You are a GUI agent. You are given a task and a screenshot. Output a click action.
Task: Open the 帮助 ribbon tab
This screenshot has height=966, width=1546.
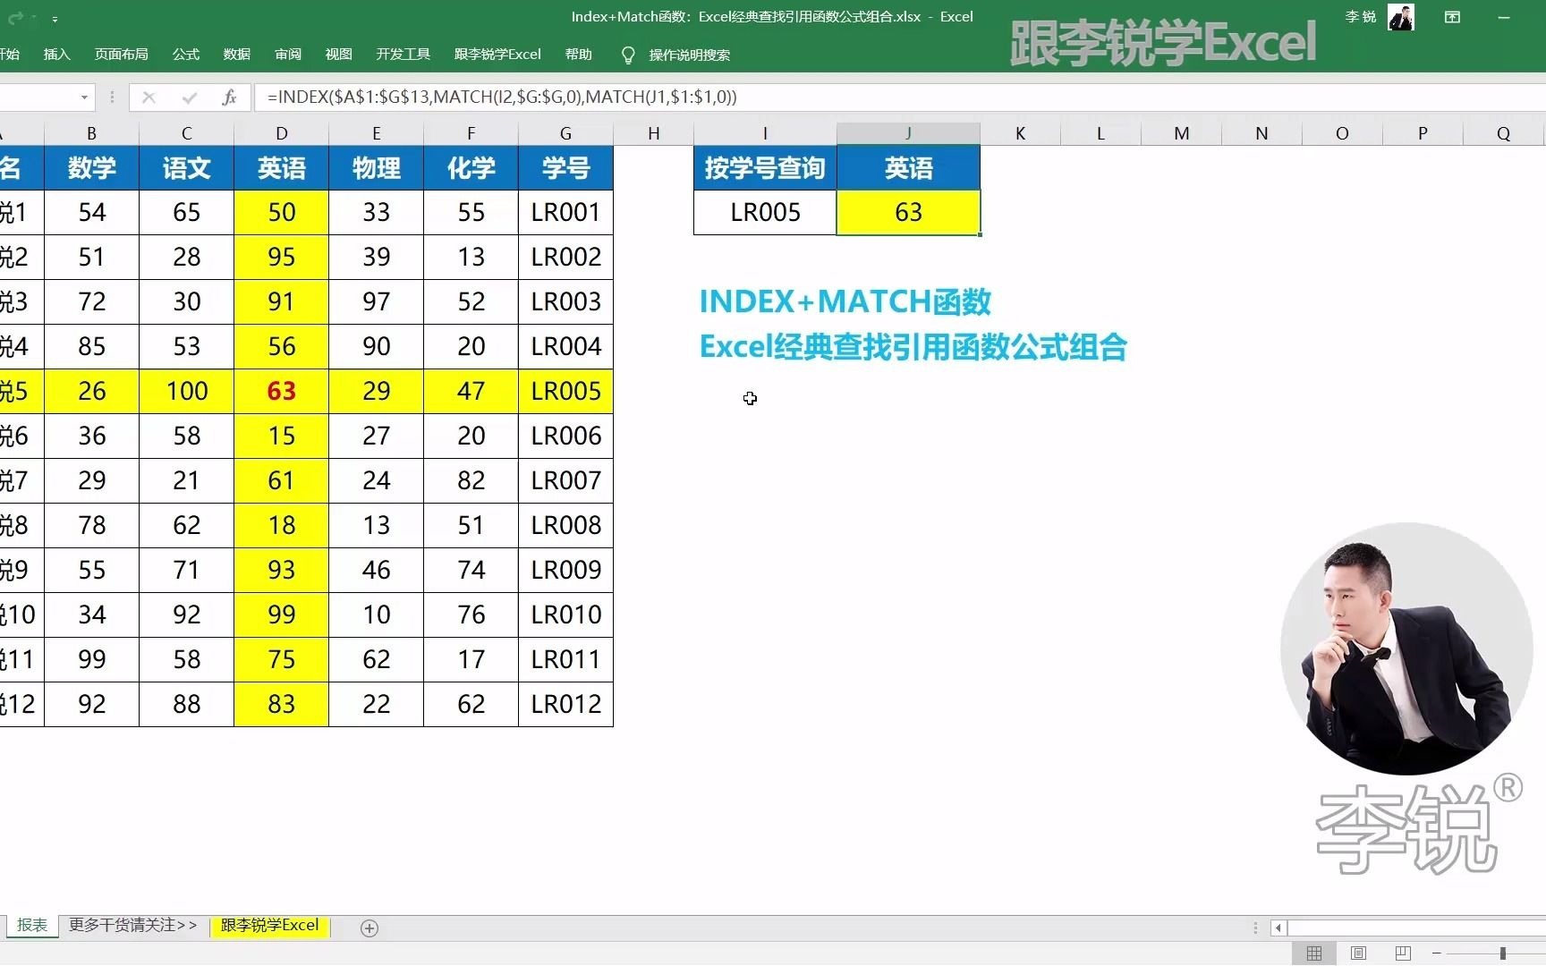tap(578, 55)
